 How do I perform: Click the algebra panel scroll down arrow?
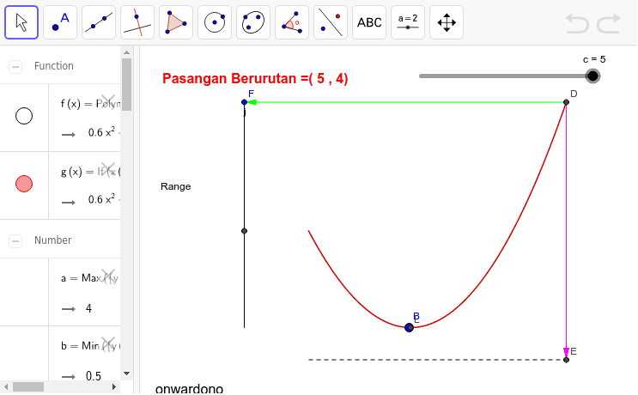pos(126,374)
